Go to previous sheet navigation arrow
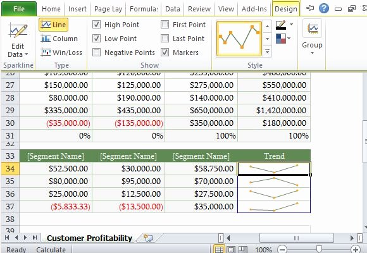367x253 pixels. coord(16,238)
